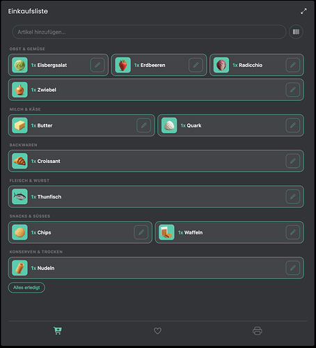Switch to the favorites heart tab

(157, 331)
